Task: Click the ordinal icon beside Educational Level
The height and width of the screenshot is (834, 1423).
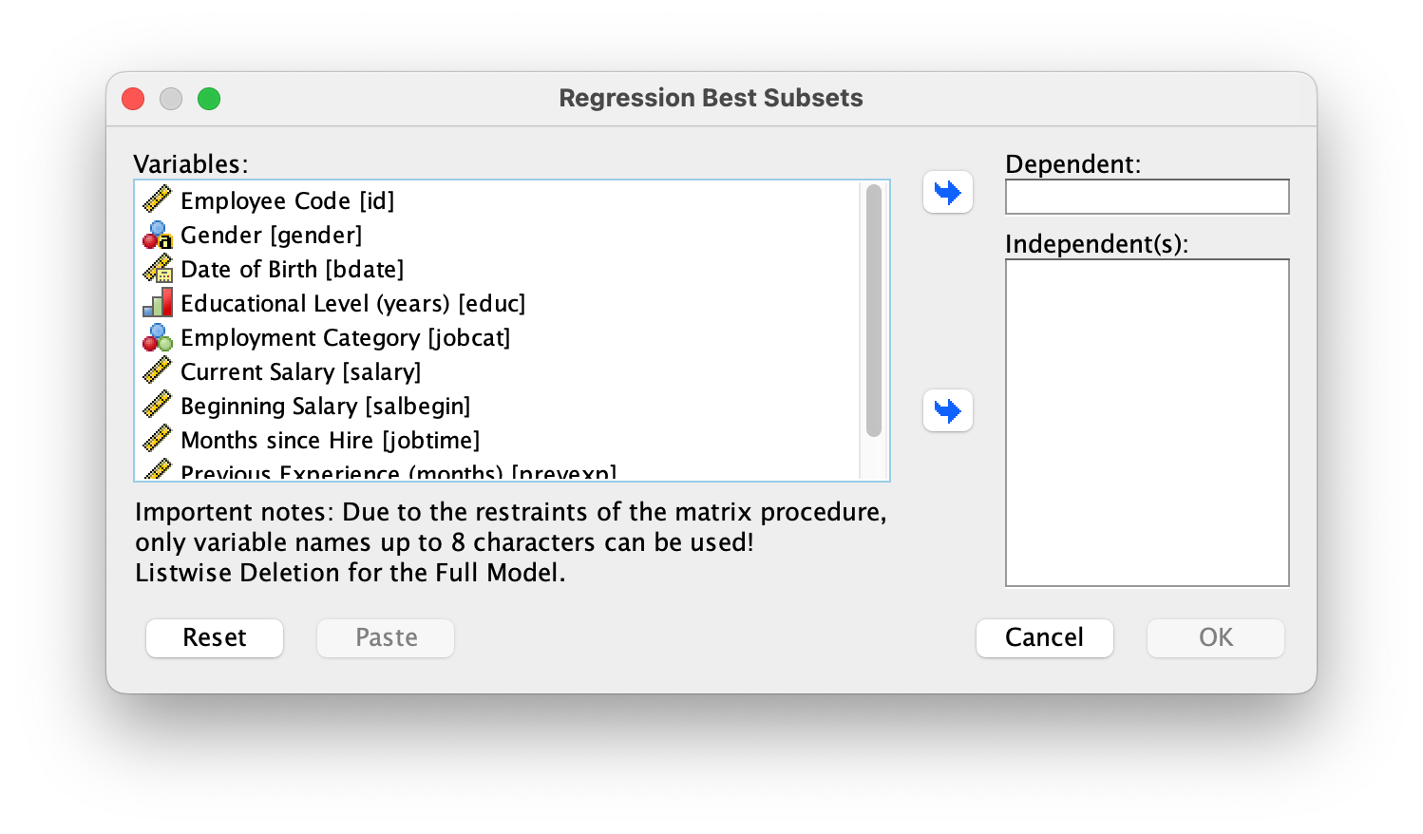Action: click(158, 303)
